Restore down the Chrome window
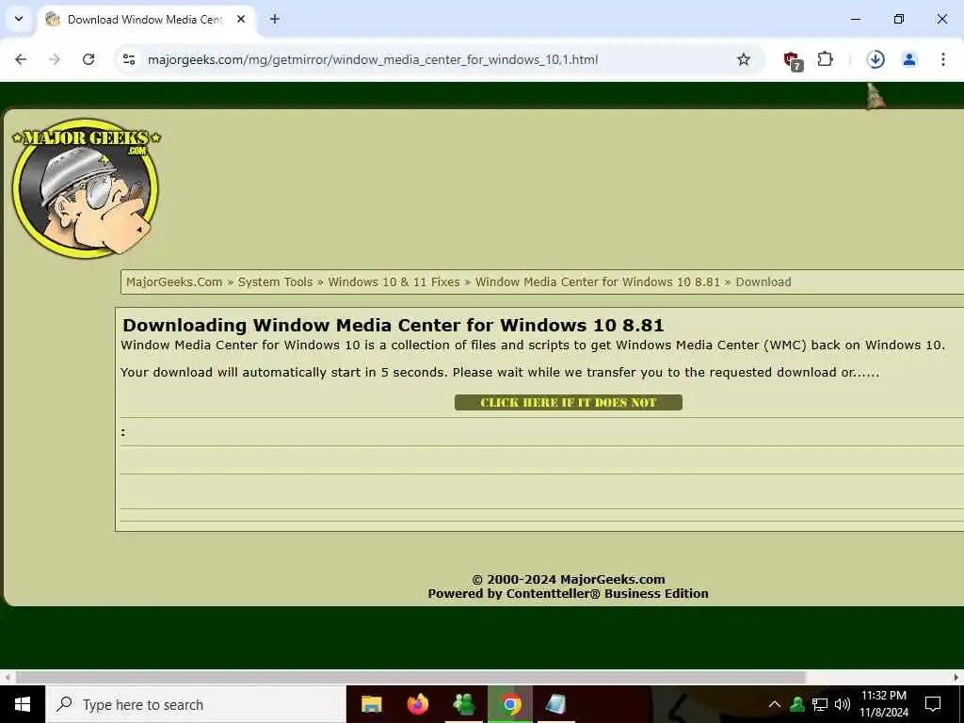 click(899, 19)
